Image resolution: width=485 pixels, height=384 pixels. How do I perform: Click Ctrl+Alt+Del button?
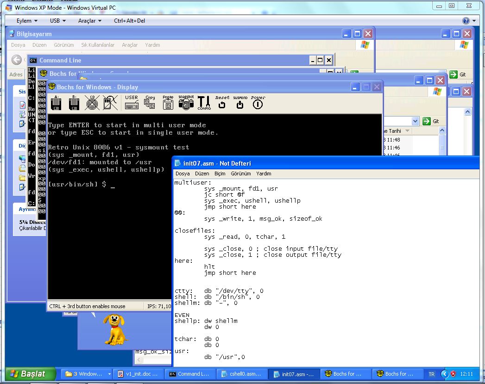click(x=129, y=21)
